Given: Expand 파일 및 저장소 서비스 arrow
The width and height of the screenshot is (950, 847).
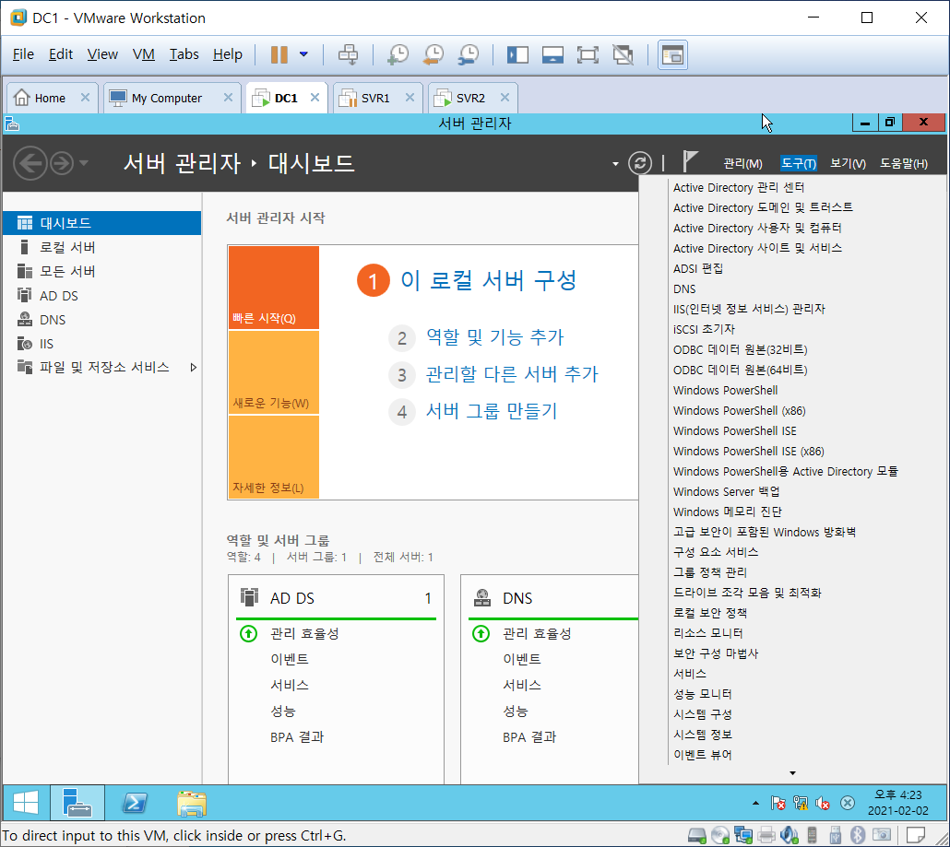Looking at the screenshot, I should [194, 368].
